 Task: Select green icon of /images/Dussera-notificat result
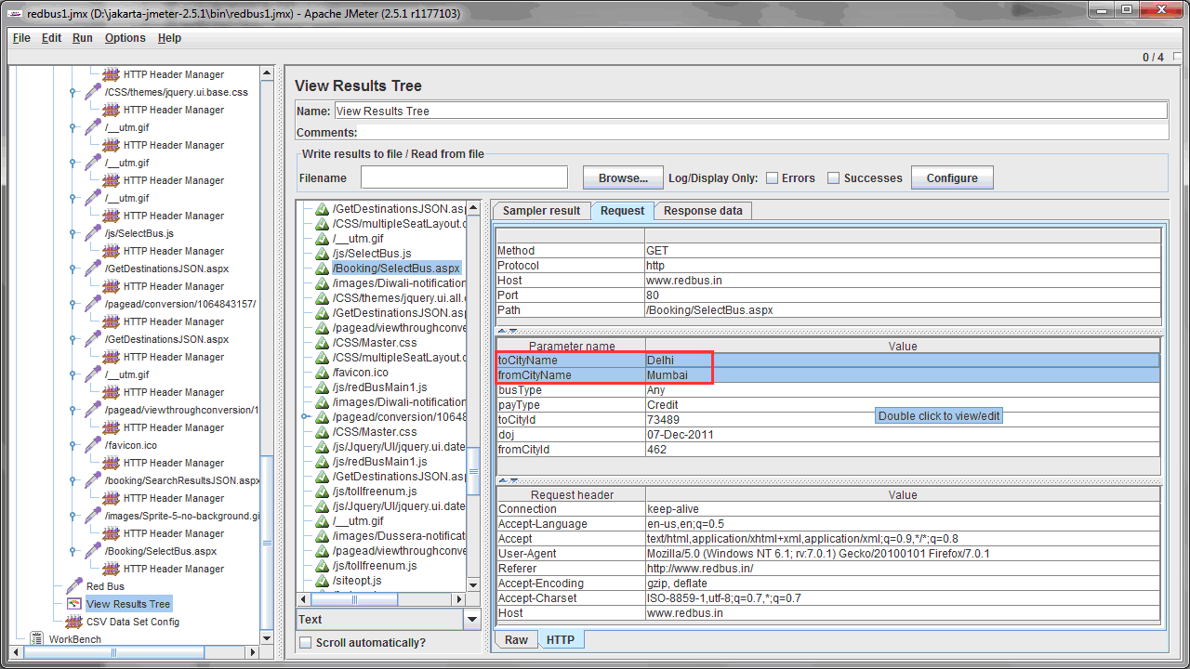pyautogui.click(x=322, y=536)
